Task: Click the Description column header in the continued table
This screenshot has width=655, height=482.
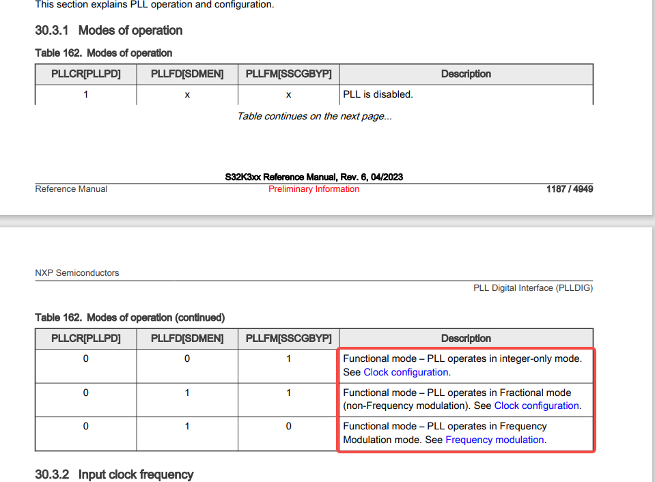Action: click(466, 339)
